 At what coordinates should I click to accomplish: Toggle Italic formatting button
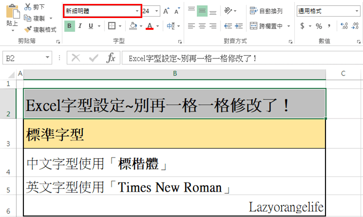point(80,26)
